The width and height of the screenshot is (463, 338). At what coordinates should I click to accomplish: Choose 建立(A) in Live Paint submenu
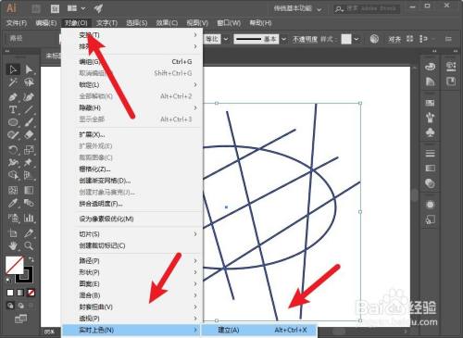pos(259,330)
